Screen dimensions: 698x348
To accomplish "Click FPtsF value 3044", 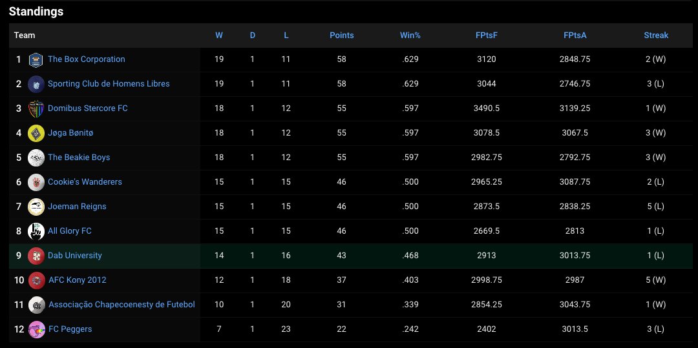I will click(x=486, y=83).
